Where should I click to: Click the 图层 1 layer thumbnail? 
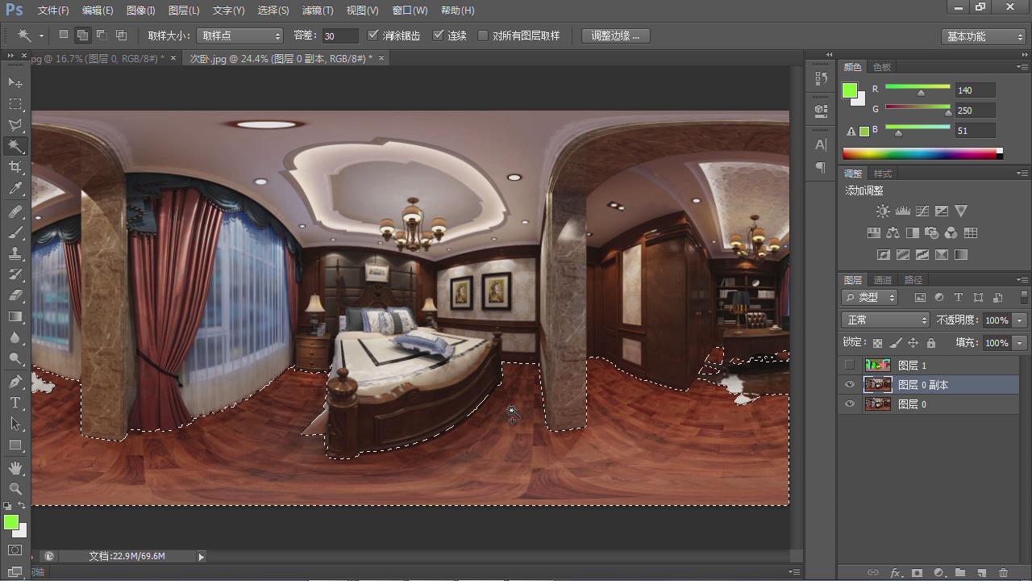[x=877, y=366]
